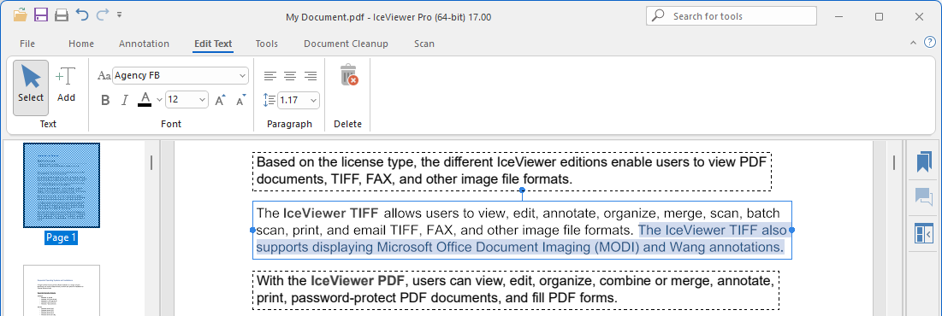Toggle Italic formatting
The image size is (942, 316).
click(x=124, y=100)
